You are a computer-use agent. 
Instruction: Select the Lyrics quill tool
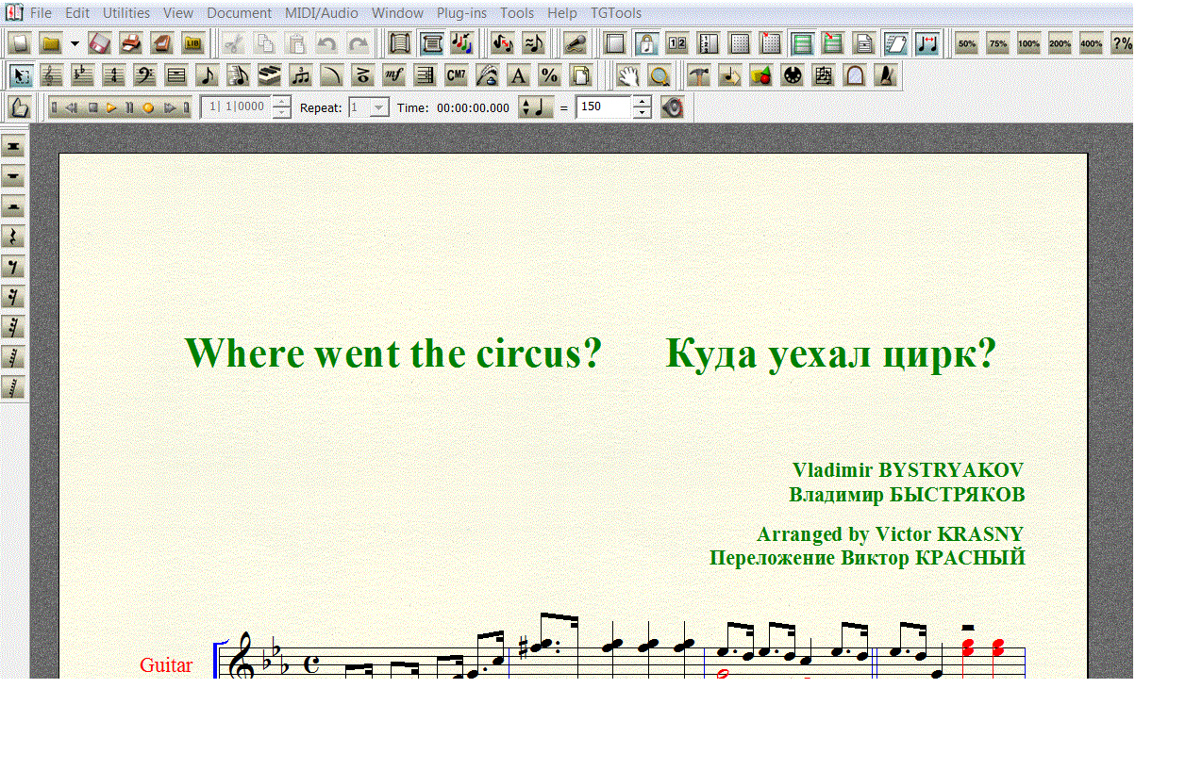point(487,75)
